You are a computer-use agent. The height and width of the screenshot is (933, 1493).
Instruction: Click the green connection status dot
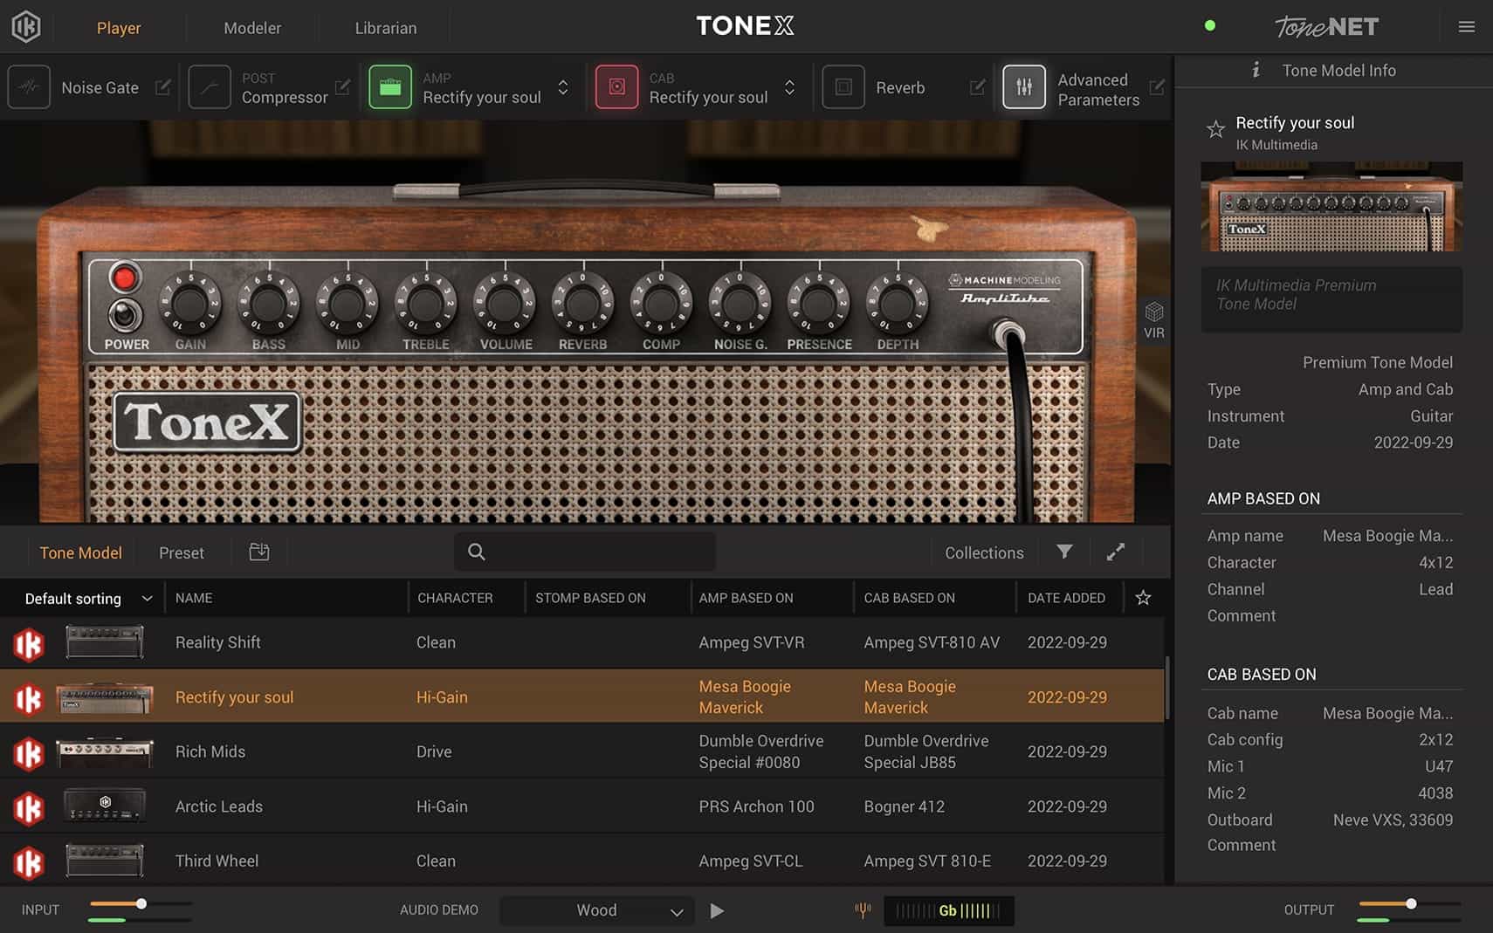[1210, 25]
